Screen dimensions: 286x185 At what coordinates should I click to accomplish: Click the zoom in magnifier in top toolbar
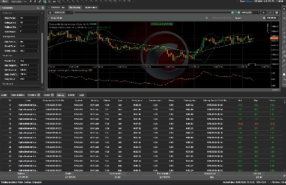point(31,1)
